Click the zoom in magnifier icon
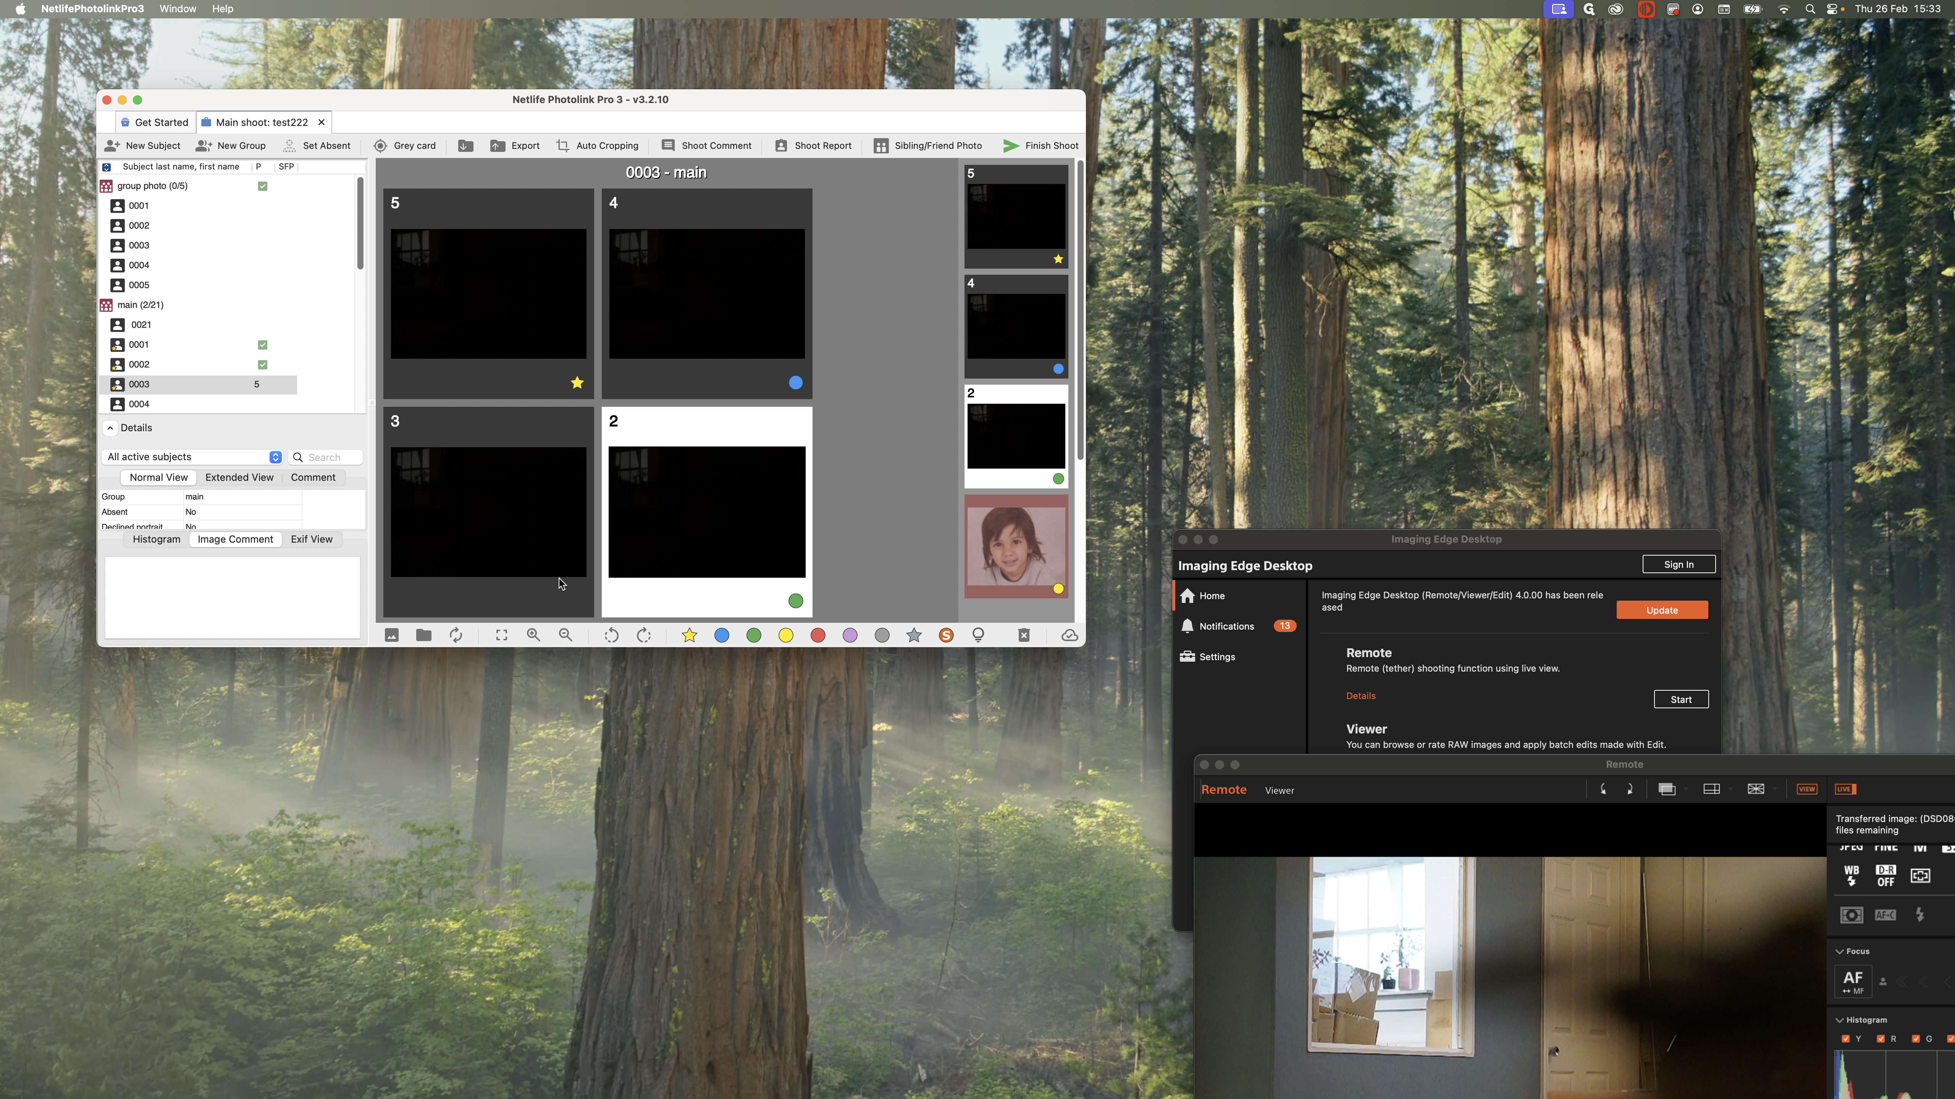The width and height of the screenshot is (1955, 1099). coord(533,636)
